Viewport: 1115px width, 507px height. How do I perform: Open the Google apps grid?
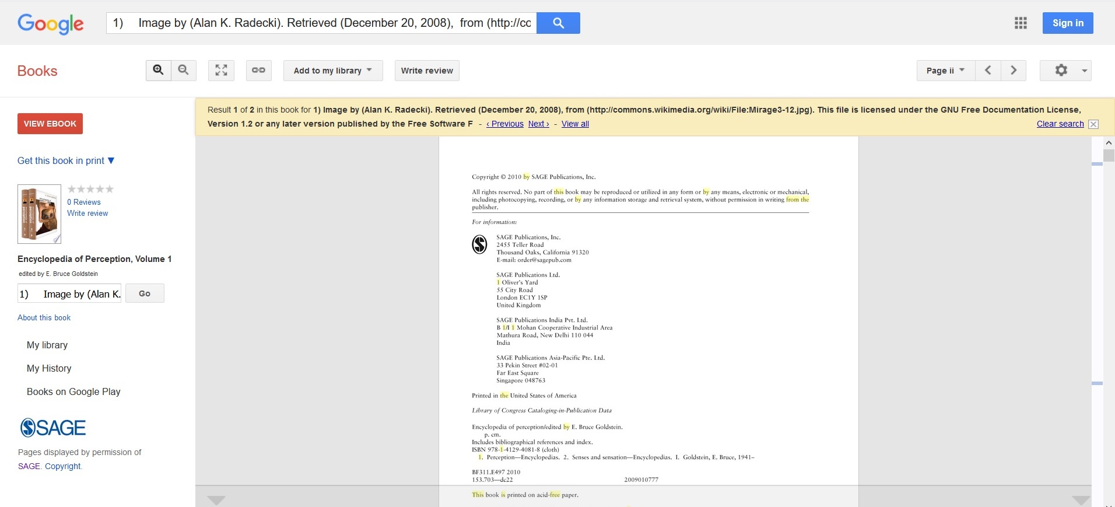tap(1021, 23)
